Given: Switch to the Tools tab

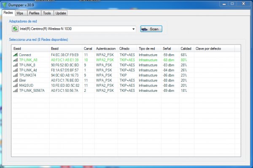Looking at the screenshot, I should coord(47,13).
